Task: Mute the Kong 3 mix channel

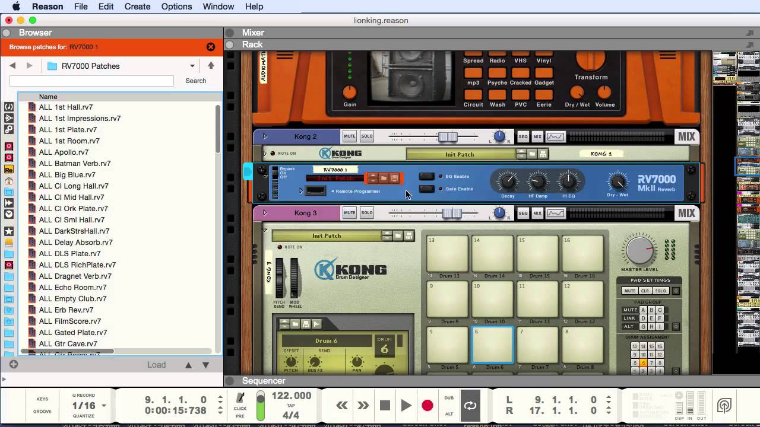Action: coord(350,213)
